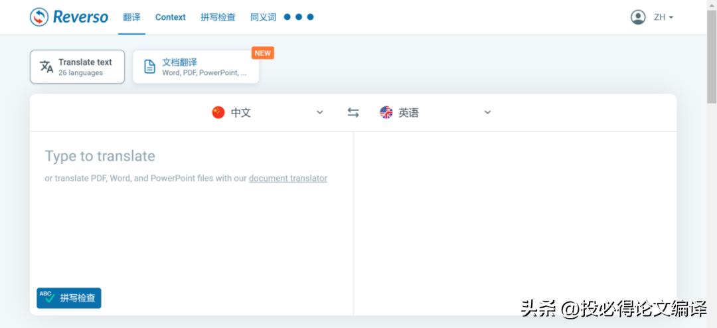Click the translation output panel
Image resolution: width=717 pixels, height=328 pixels.
(x=515, y=223)
